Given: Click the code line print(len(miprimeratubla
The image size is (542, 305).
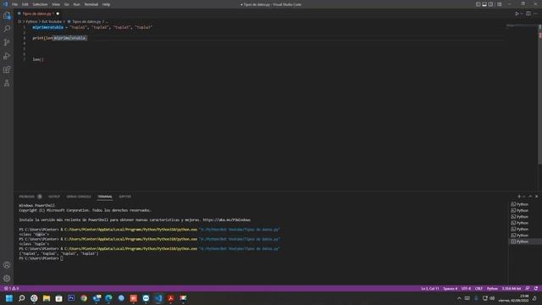Looking at the screenshot, I should click(x=60, y=38).
